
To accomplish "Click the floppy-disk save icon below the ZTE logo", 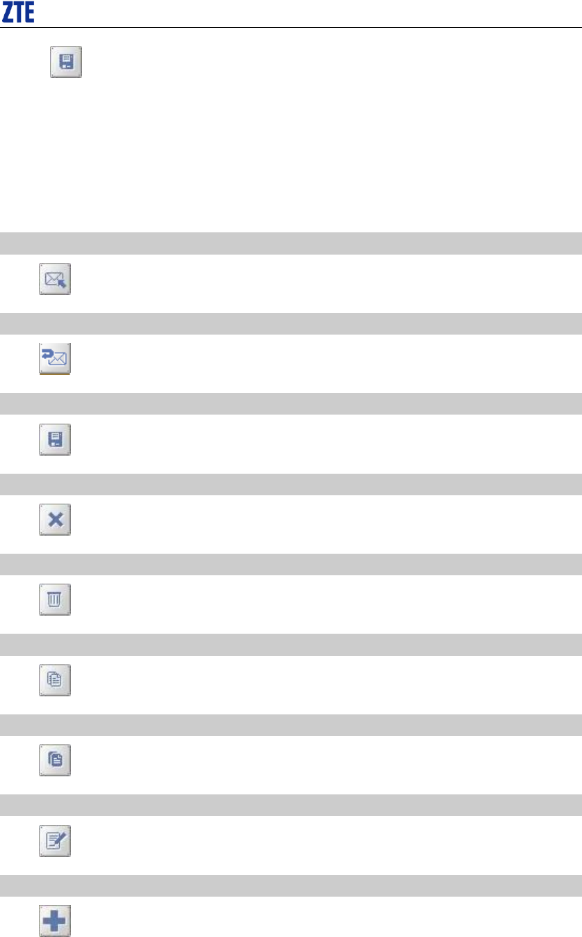I will pos(65,62).
